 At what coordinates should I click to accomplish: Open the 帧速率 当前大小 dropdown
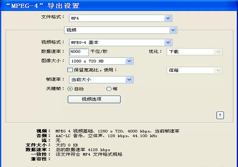(x=101, y=79)
